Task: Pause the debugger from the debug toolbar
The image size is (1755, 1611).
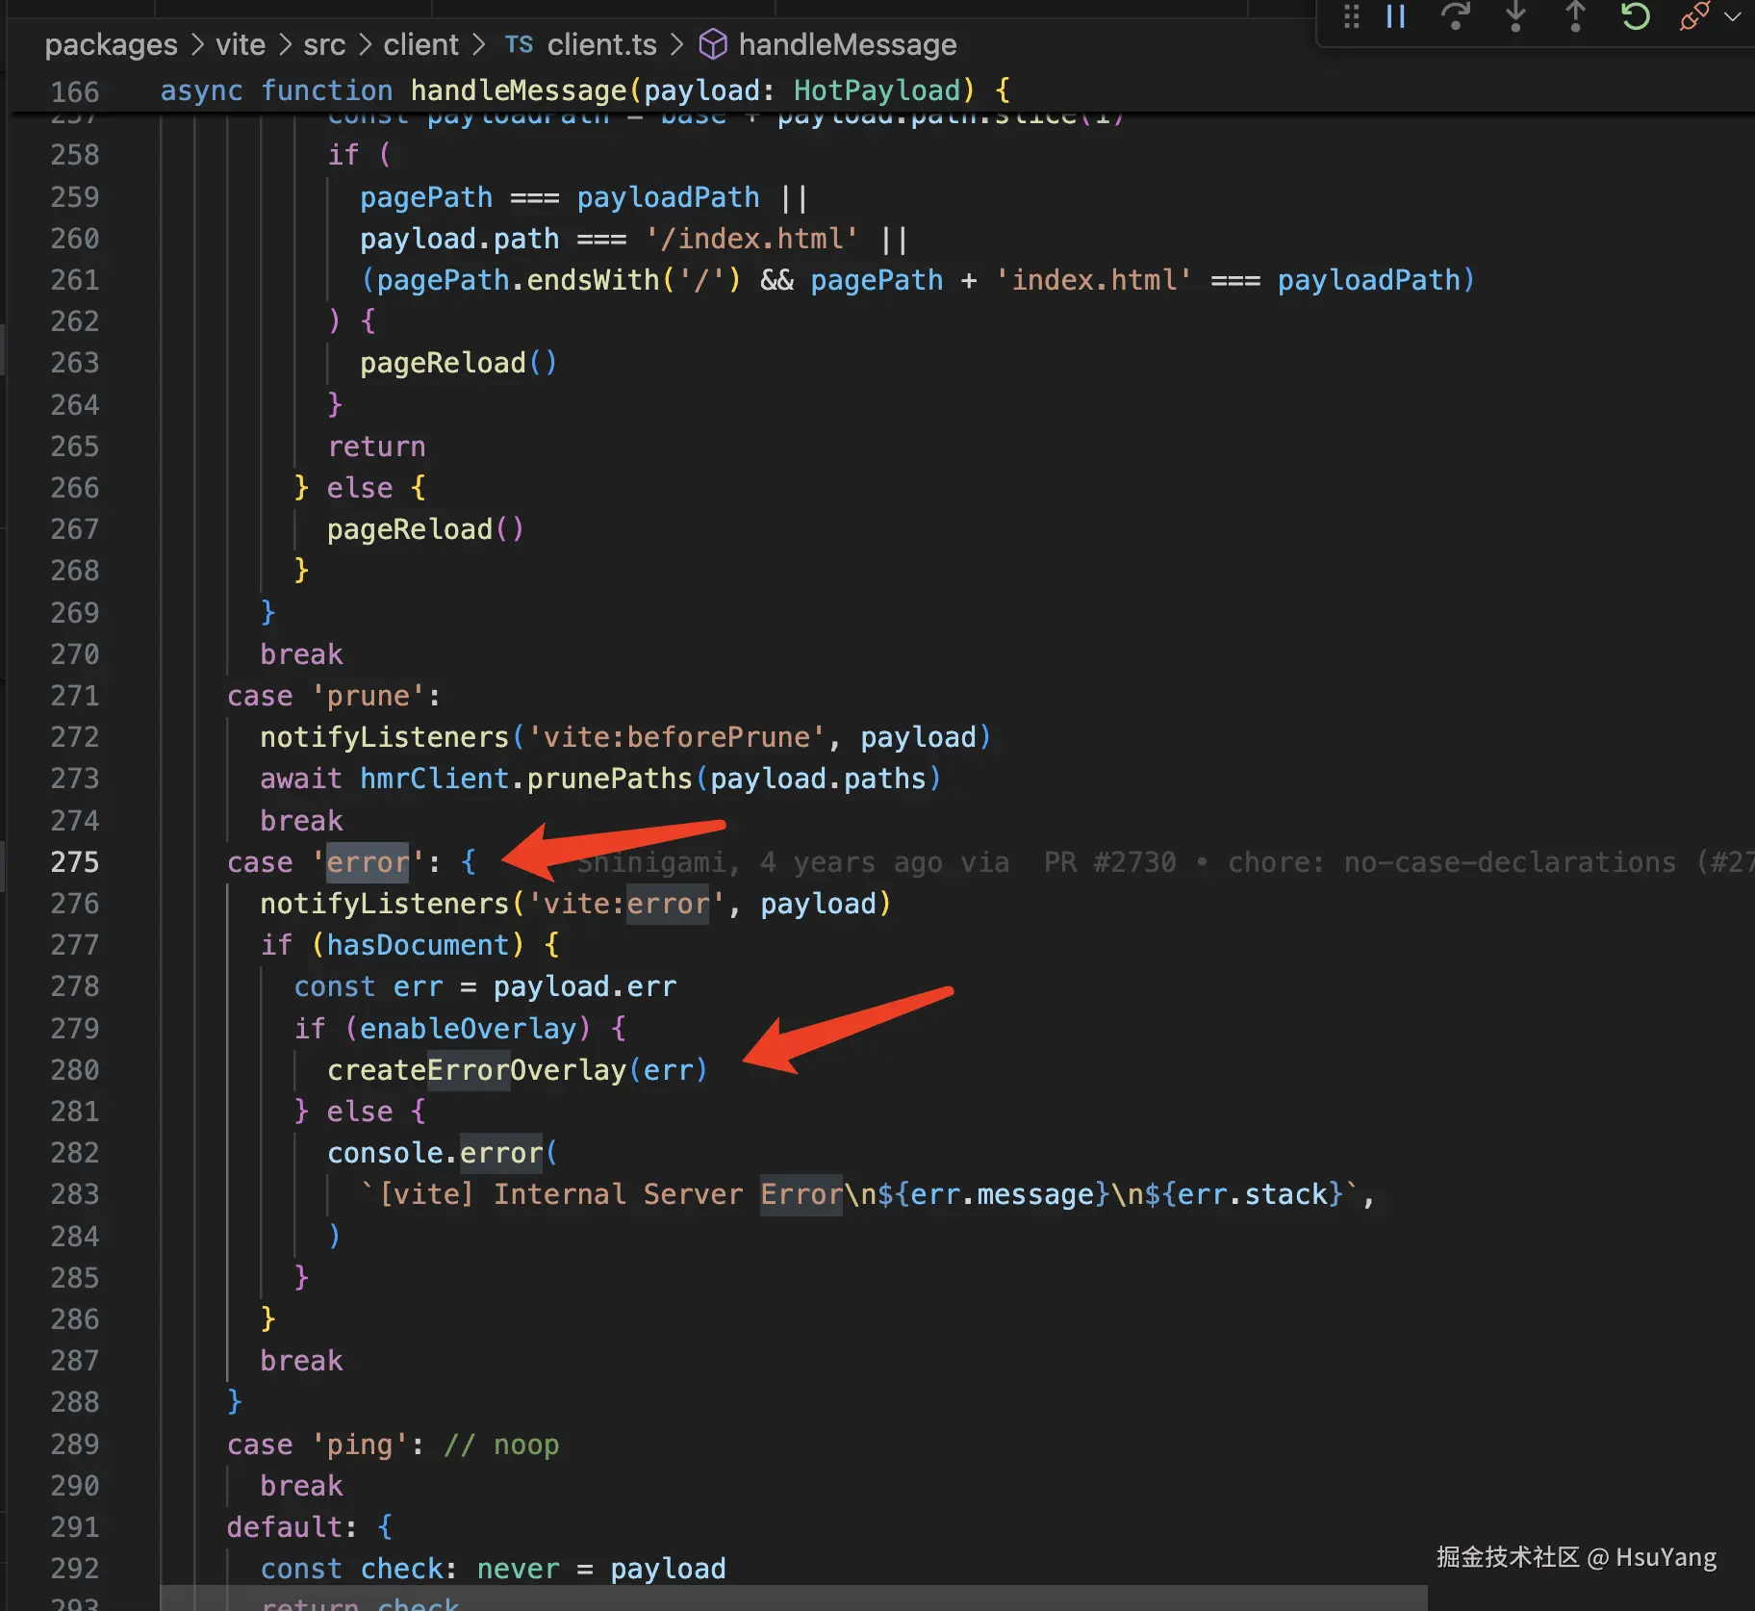Action: [1396, 16]
